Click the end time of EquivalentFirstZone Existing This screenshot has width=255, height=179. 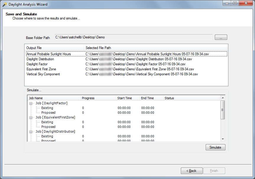click(148, 122)
